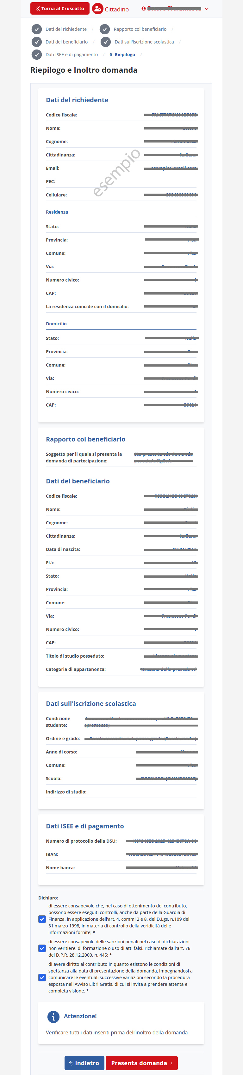
Task: Navigate to the "Dati del beneficiario" step
Action: point(67,42)
